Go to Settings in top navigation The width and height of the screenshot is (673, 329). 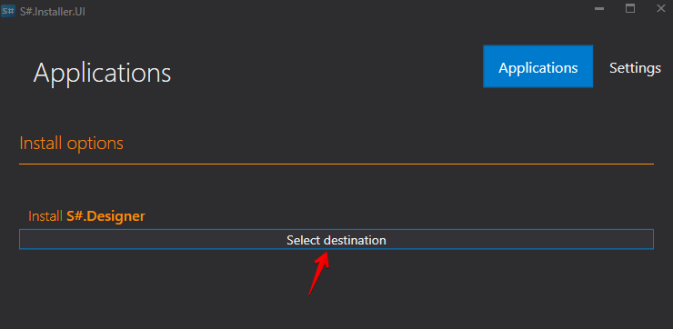635,68
